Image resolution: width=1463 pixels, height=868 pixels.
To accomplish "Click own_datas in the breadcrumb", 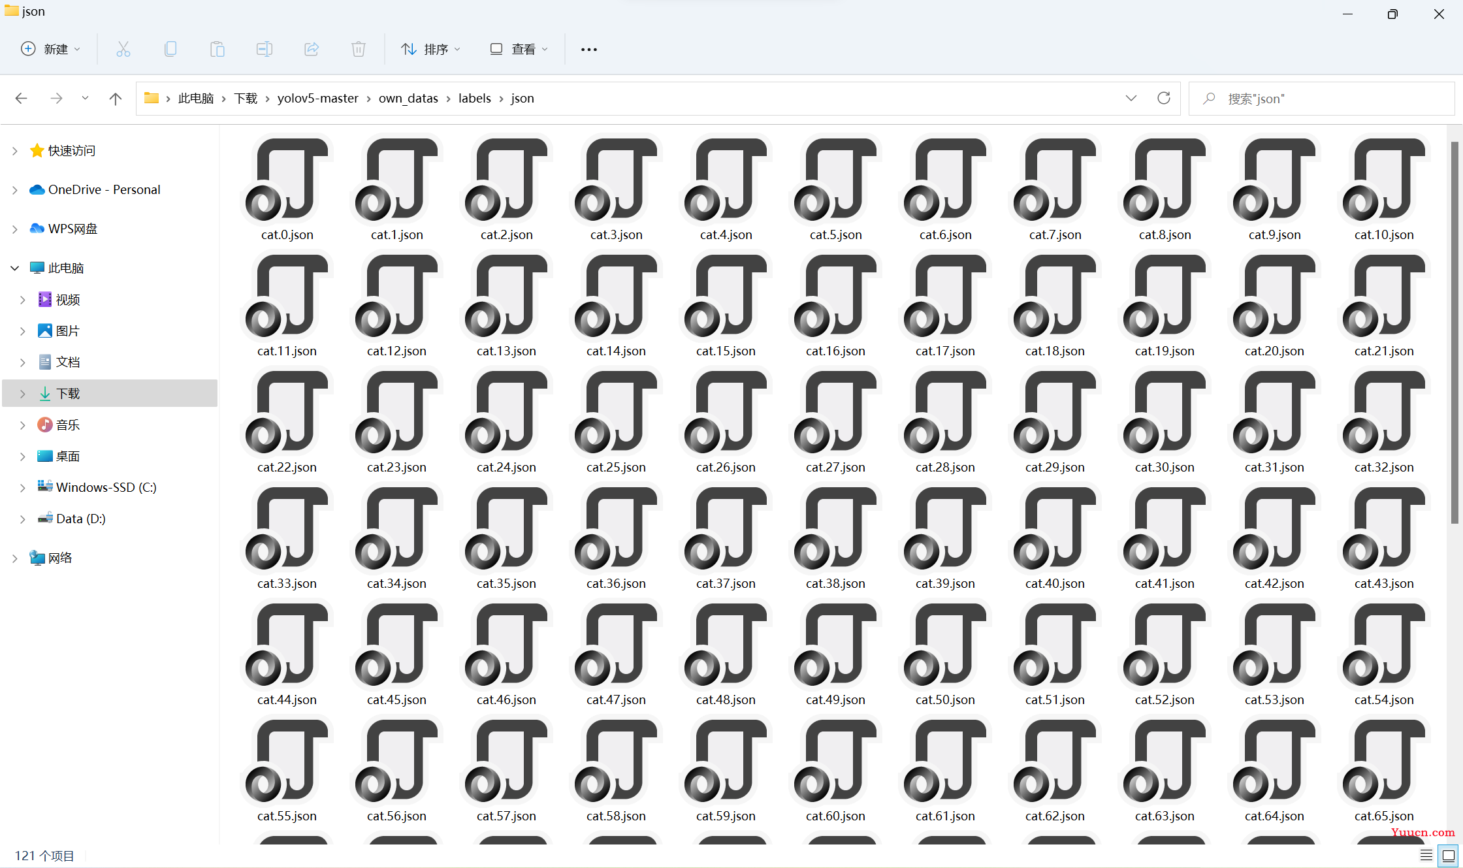I will click(x=408, y=98).
